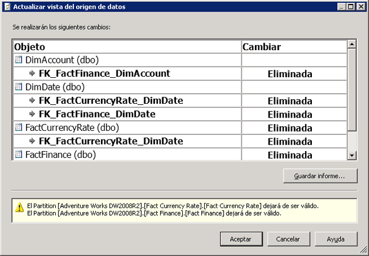Select row FactFinance (dbo)

180,155
